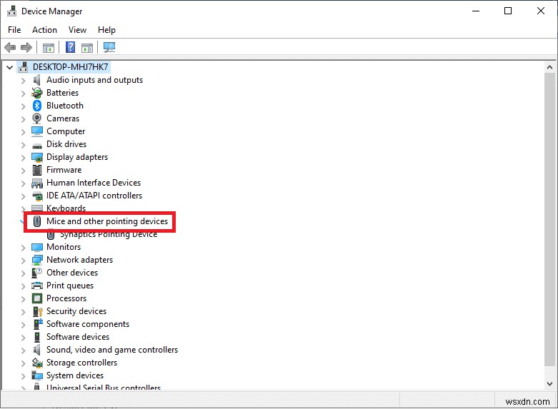Click the Print queues printer icon
The height and width of the screenshot is (409, 558).
click(37, 286)
